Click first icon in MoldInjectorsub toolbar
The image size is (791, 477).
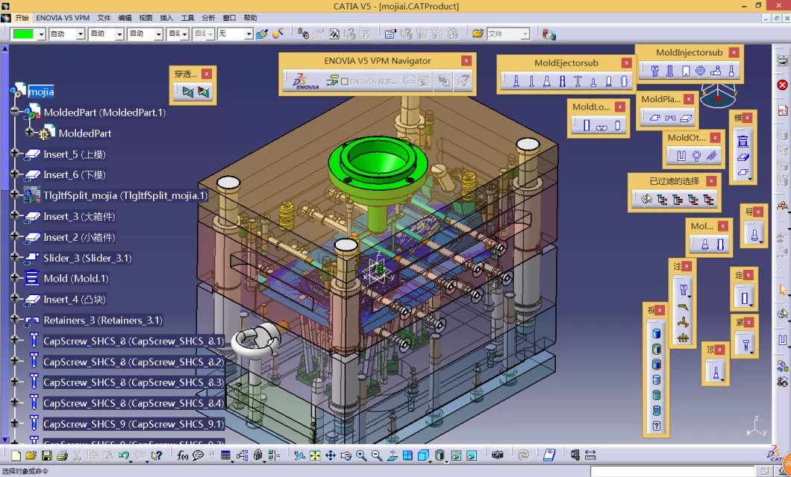[654, 71]
